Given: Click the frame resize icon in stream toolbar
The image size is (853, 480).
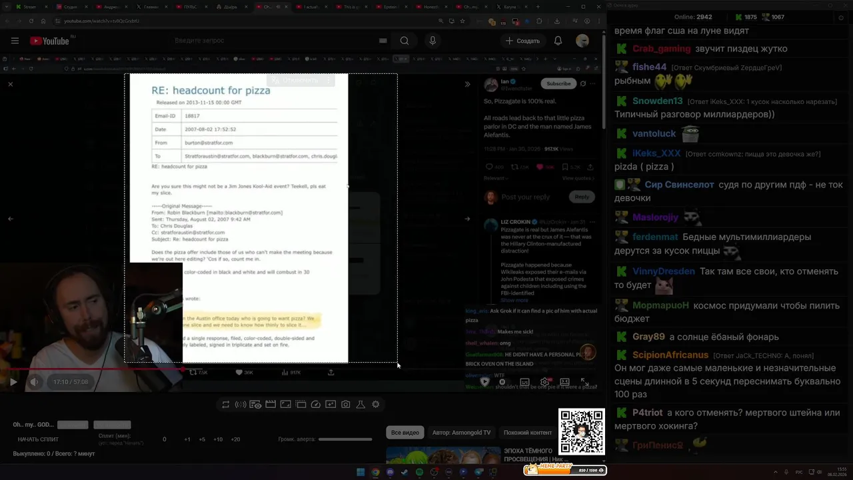Looking at the screenshot, I should coord(285,404).
